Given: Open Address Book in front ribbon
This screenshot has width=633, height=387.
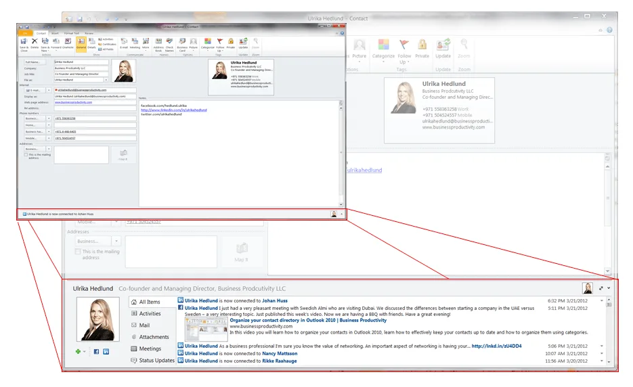Looking at the screenshot, I should coord(158,45).
